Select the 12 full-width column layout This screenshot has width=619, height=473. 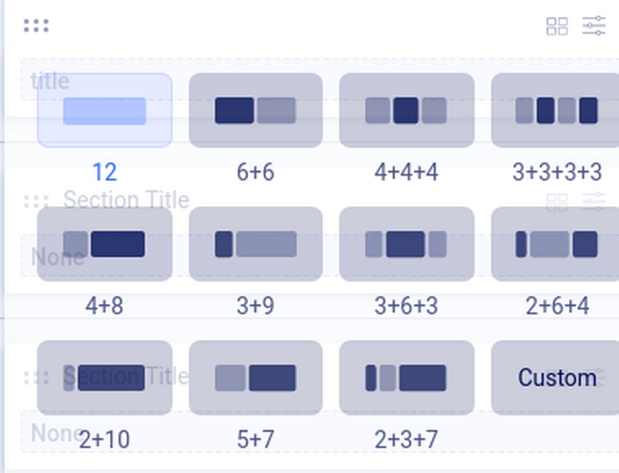tap(104, 111)
